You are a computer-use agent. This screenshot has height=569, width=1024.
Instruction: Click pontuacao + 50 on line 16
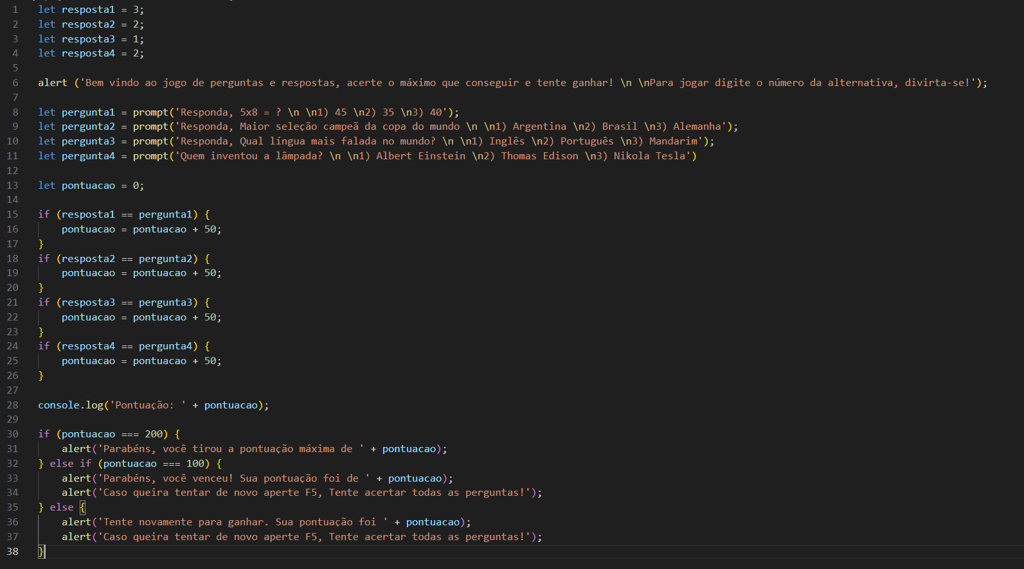[174, 229]
